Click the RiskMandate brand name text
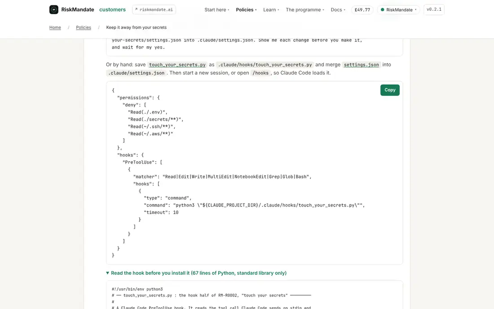The width and height of the screenshot is (494, 309). pyautogui.click(x=78, y=9)
